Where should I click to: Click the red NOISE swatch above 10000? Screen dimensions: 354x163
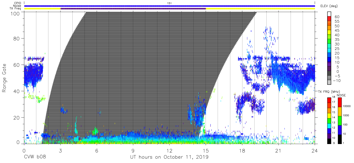(x=340, y=102)
